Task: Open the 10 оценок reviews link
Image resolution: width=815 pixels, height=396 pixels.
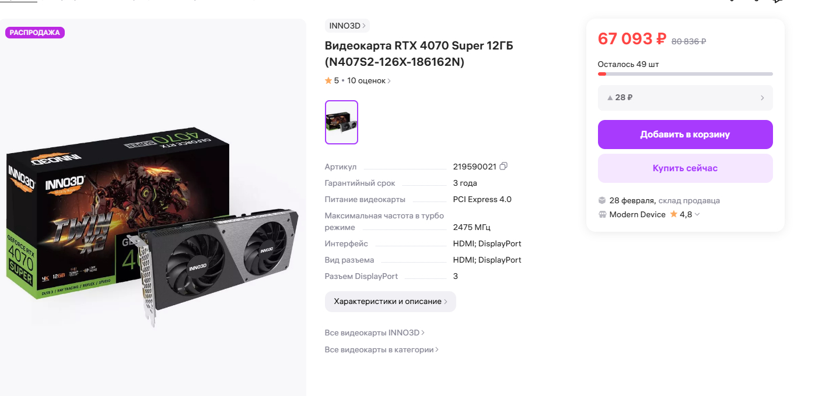Action: click(x=369, y=81)
